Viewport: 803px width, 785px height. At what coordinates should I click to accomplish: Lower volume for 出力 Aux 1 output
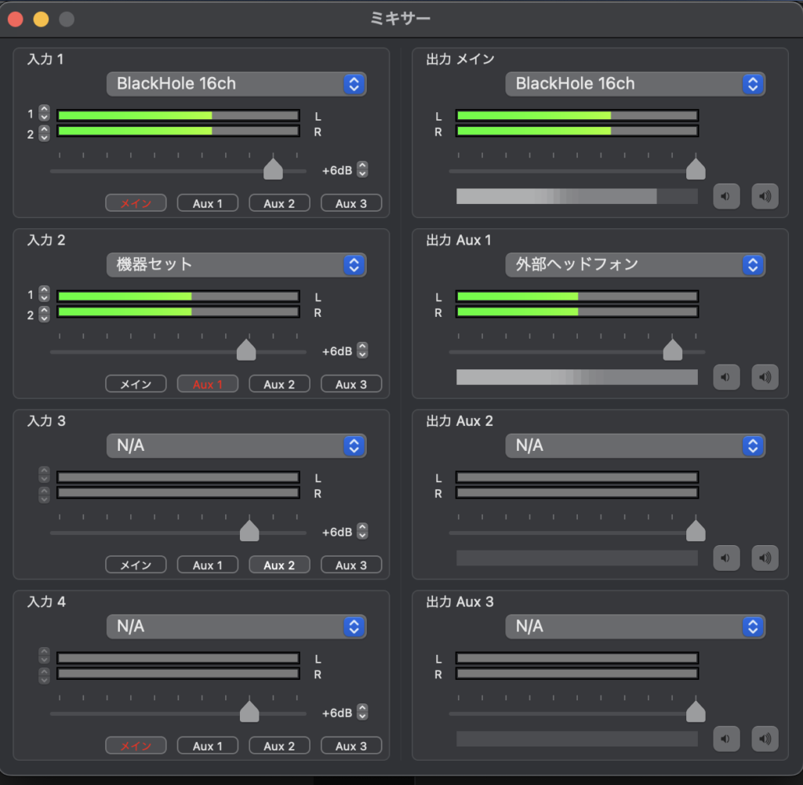[x=726, y=377]
